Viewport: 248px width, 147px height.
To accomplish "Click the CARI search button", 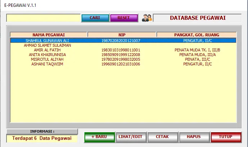I will (x=95, y=18).
